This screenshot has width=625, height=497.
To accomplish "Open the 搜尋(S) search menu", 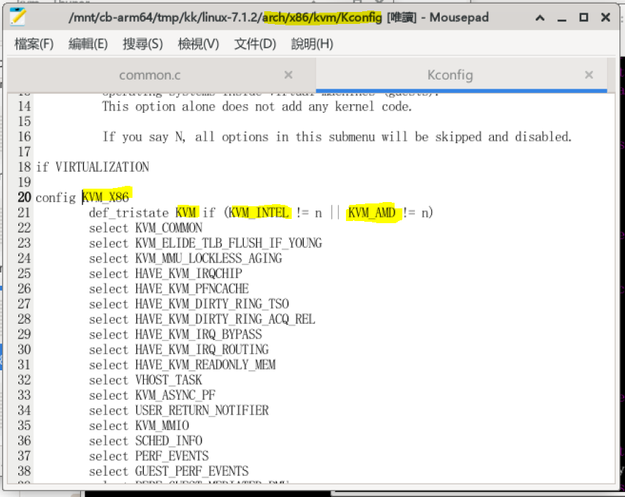I will [x=143, y=44].
